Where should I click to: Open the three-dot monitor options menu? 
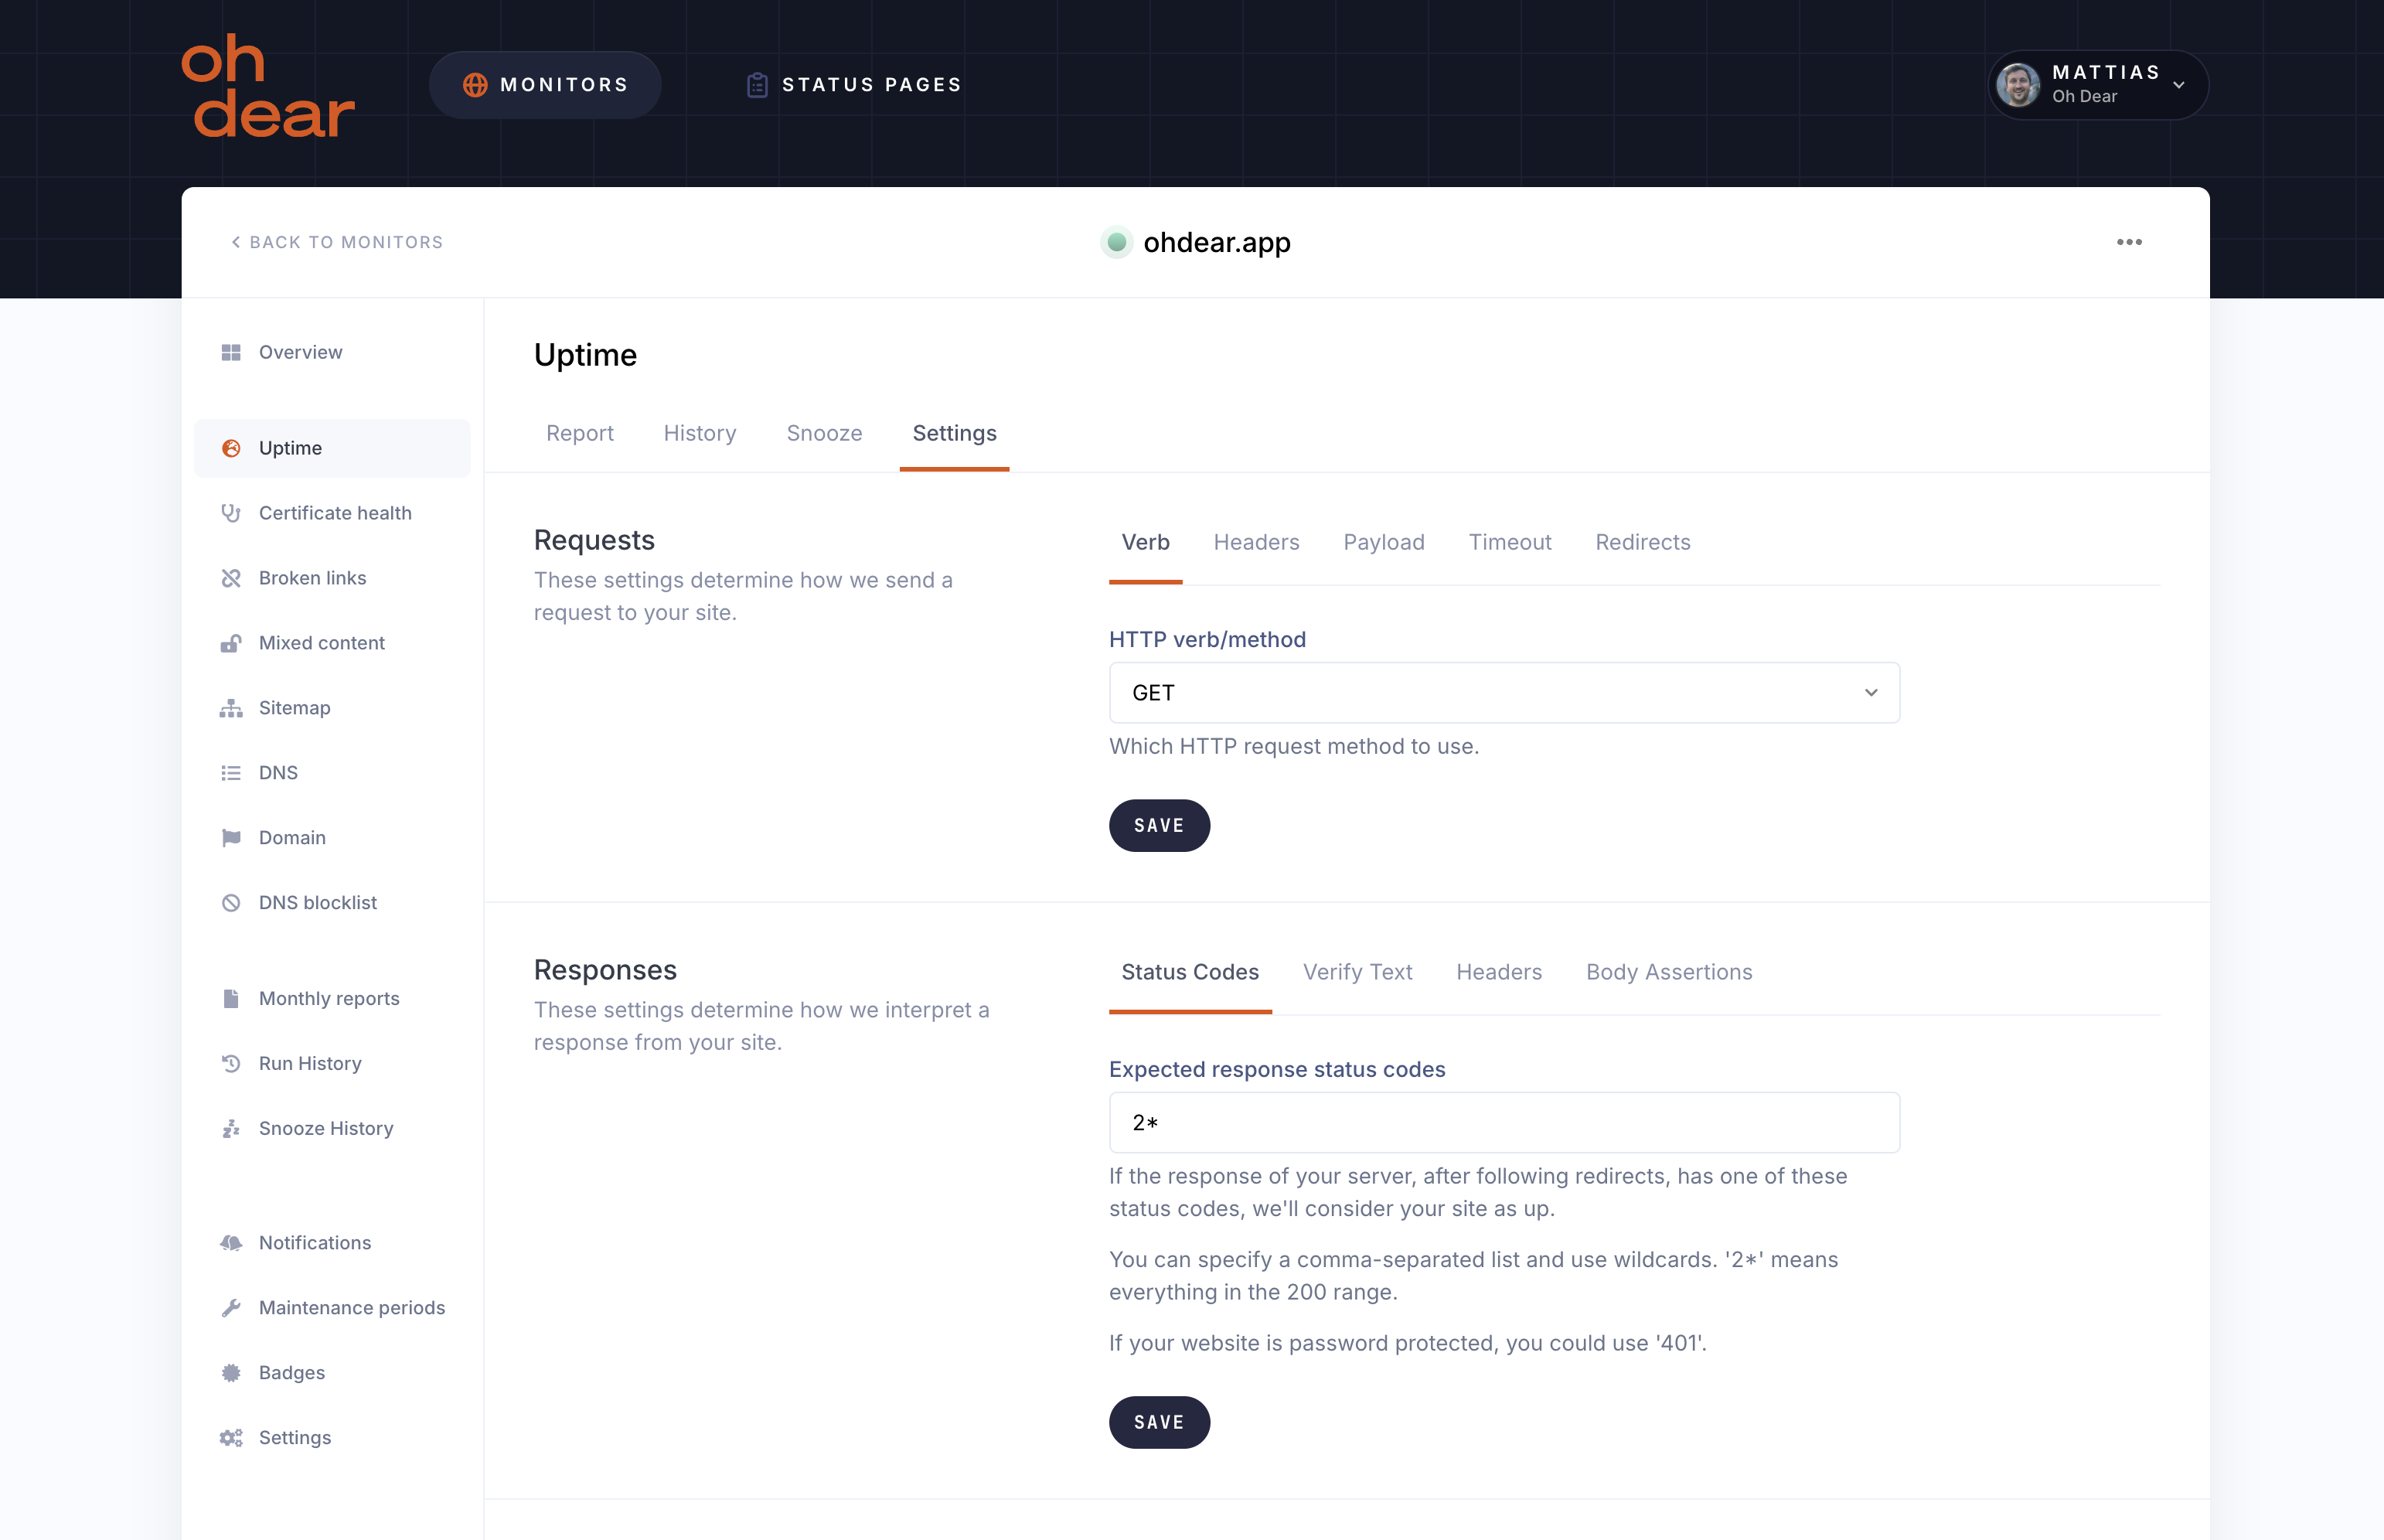click(x=2129, y=242)
